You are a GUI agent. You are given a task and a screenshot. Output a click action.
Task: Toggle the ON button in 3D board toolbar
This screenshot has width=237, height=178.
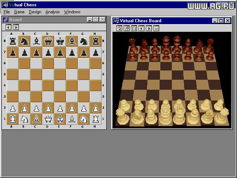156,29
